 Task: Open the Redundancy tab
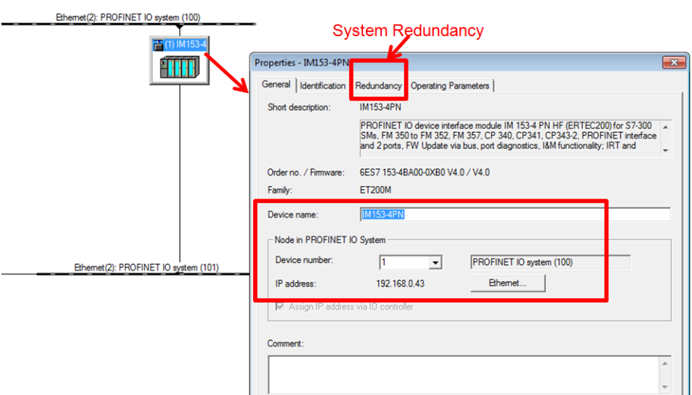(x=378, y=86)
